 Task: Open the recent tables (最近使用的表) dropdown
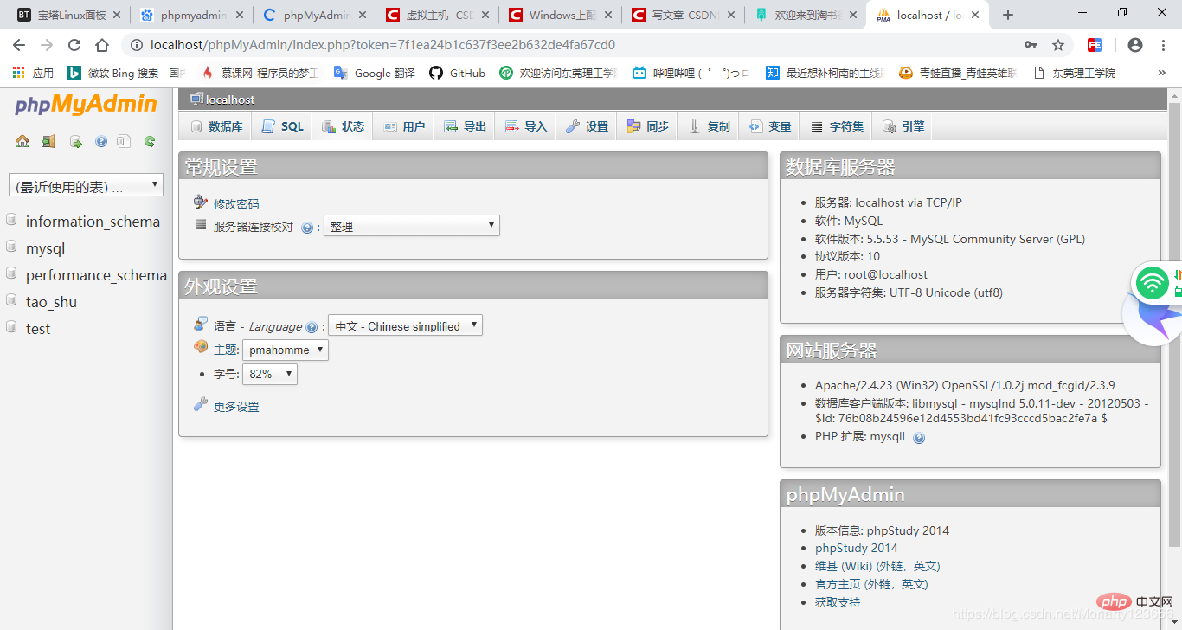[x=86, y=185]
